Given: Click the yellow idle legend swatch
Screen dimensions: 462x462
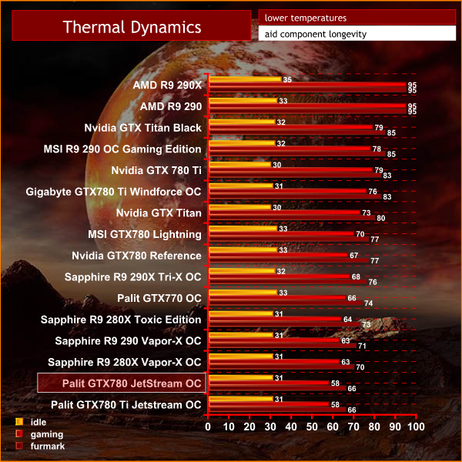Looking at the screenshot, I should (19, 422).
